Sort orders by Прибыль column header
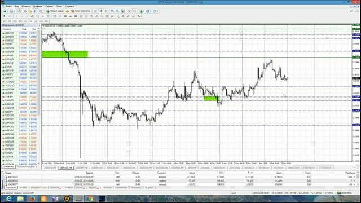 click(350, 173)
